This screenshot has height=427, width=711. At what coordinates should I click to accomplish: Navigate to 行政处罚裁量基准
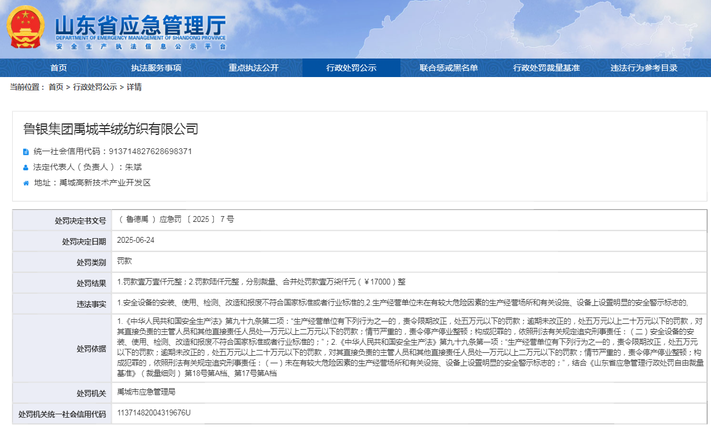coord(546,68)
